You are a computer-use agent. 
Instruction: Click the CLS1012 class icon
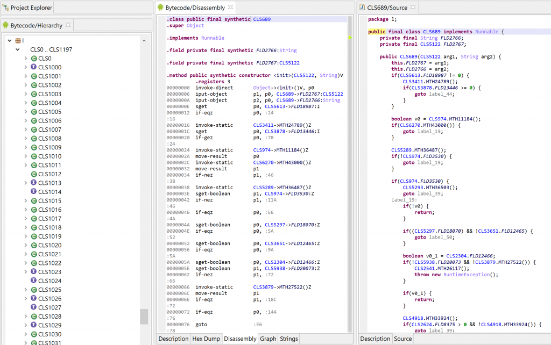coord(34,174)
